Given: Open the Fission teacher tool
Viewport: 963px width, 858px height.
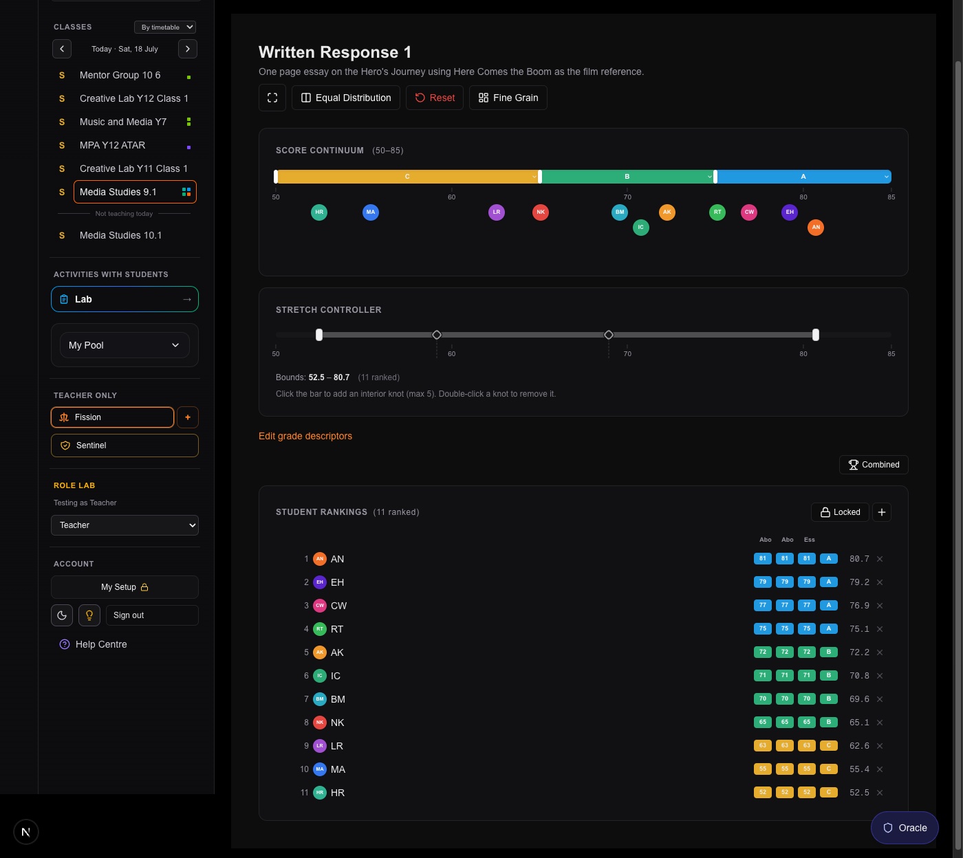Looking at the screenshot, I should pyautogui.click(x=112, y=417).
